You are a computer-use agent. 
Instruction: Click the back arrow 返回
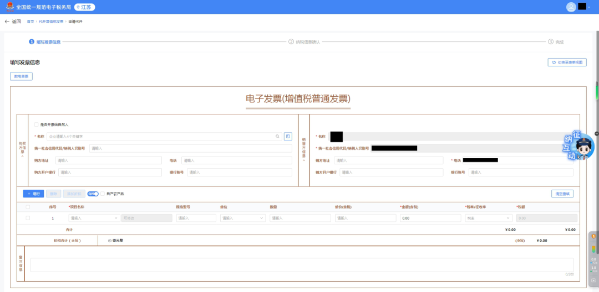(x=12, y=22)
